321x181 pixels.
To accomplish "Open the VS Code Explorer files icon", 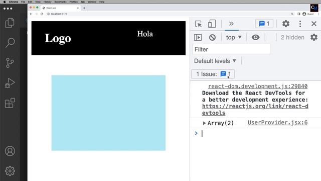I will click(x=10, y=23).
